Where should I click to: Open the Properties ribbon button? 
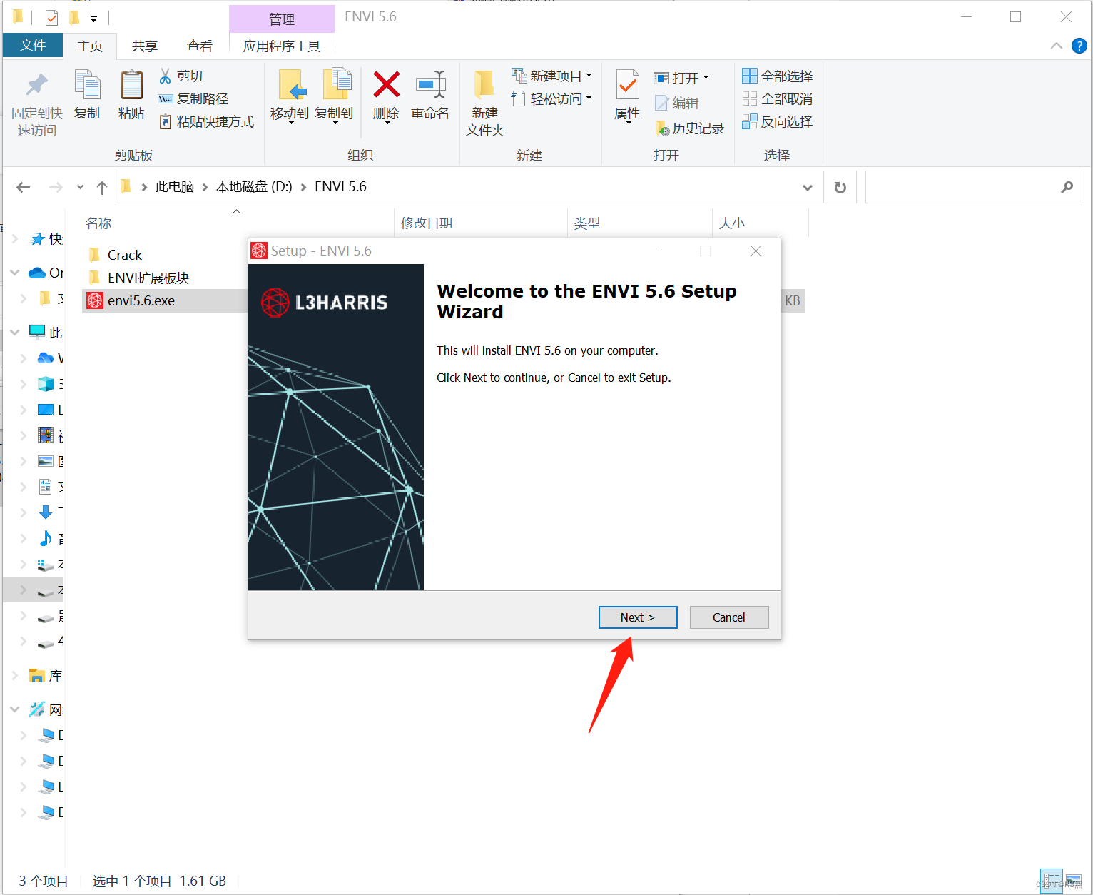627,96
